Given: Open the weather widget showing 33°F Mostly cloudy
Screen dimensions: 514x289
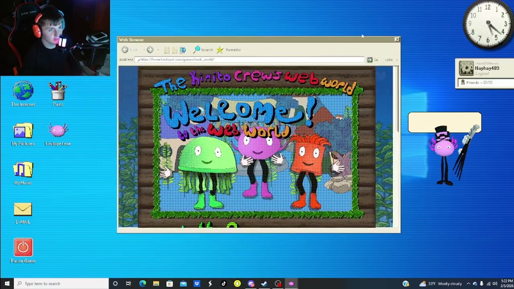Looking at the screenshot, I should (x=441, y=284).
